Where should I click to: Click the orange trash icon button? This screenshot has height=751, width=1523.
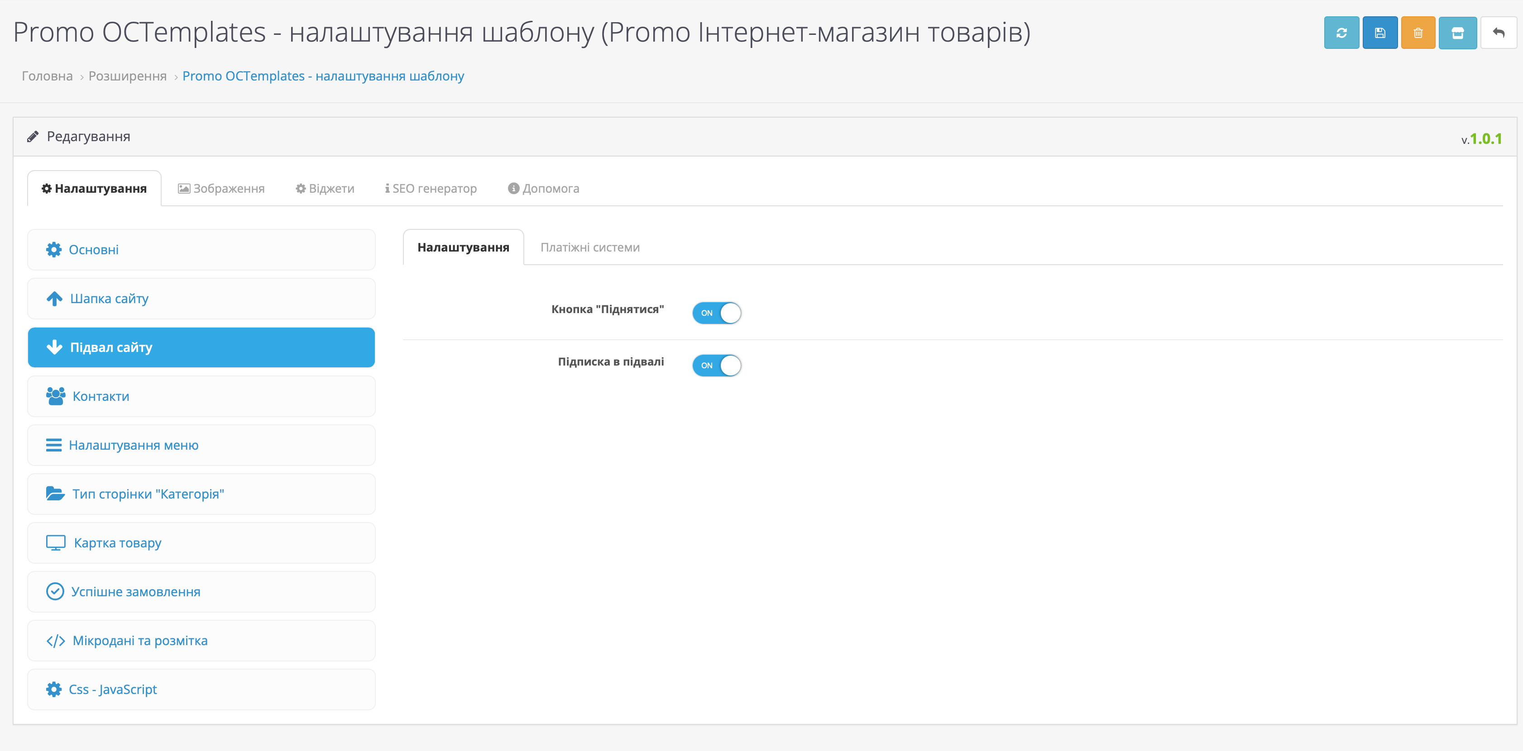pyautogui.click(x=1418, y=33)
